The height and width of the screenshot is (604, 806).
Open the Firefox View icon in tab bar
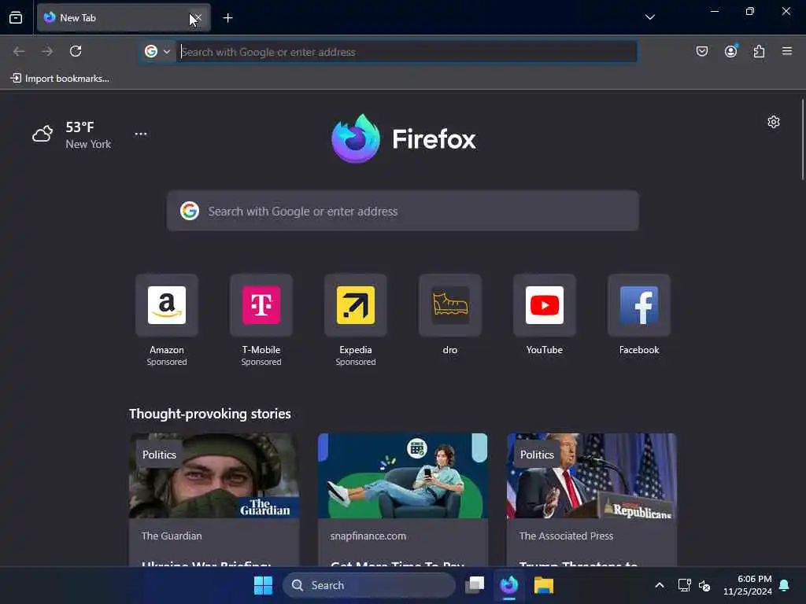(16, 17)
